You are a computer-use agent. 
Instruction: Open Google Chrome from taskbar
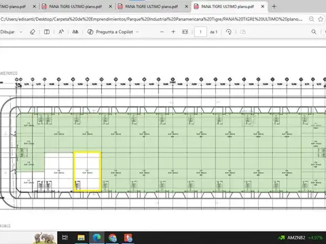coord(113,237)
